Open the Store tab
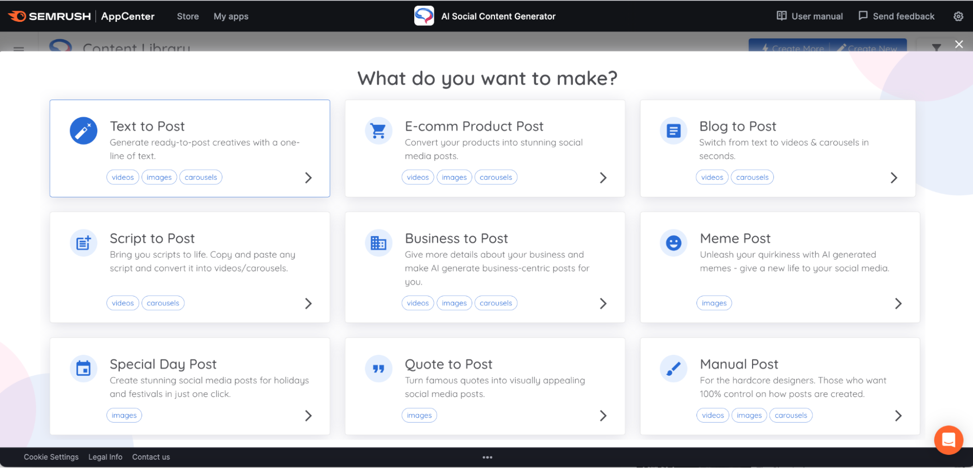973x468 pixels. click(x=187, y=16)
